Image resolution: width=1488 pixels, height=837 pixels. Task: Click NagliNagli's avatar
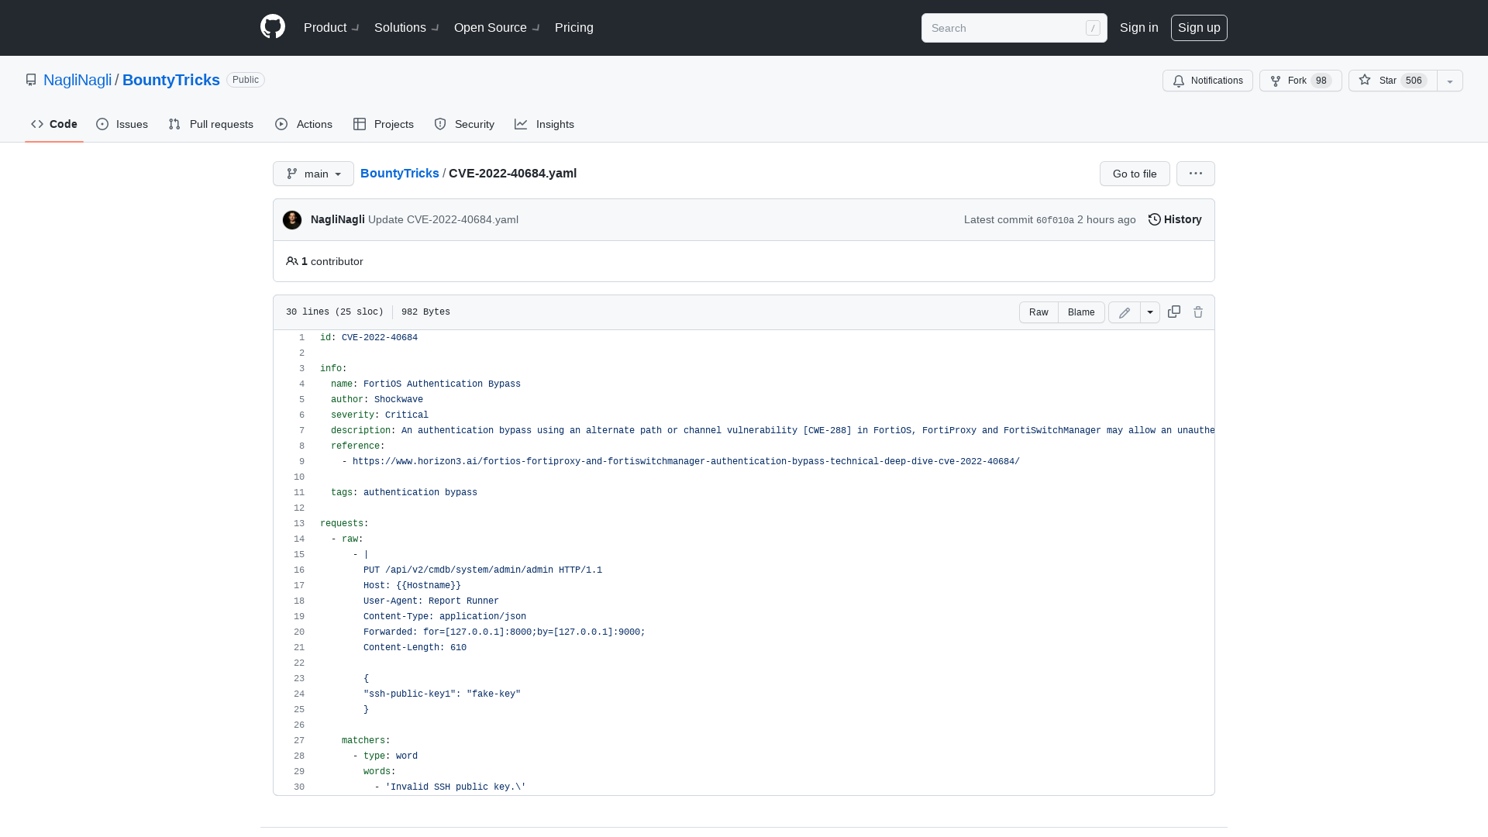click(x=292, y=220)
